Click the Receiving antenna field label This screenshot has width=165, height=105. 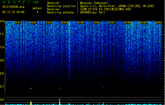pyautogui.click(x=60, y=12)
